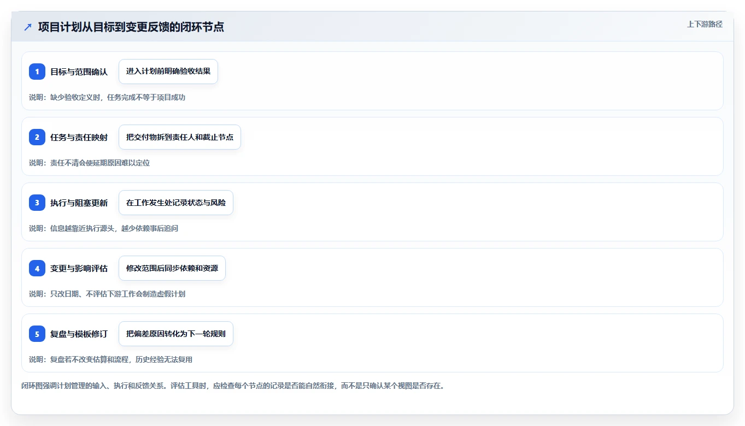Click the 任务与责任映射 heading
745x426 pixels.
79,137
